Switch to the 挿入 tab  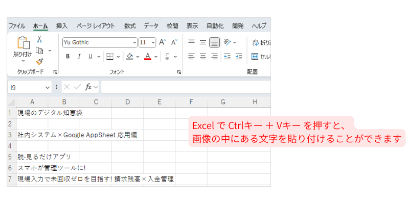pos(62,26)
